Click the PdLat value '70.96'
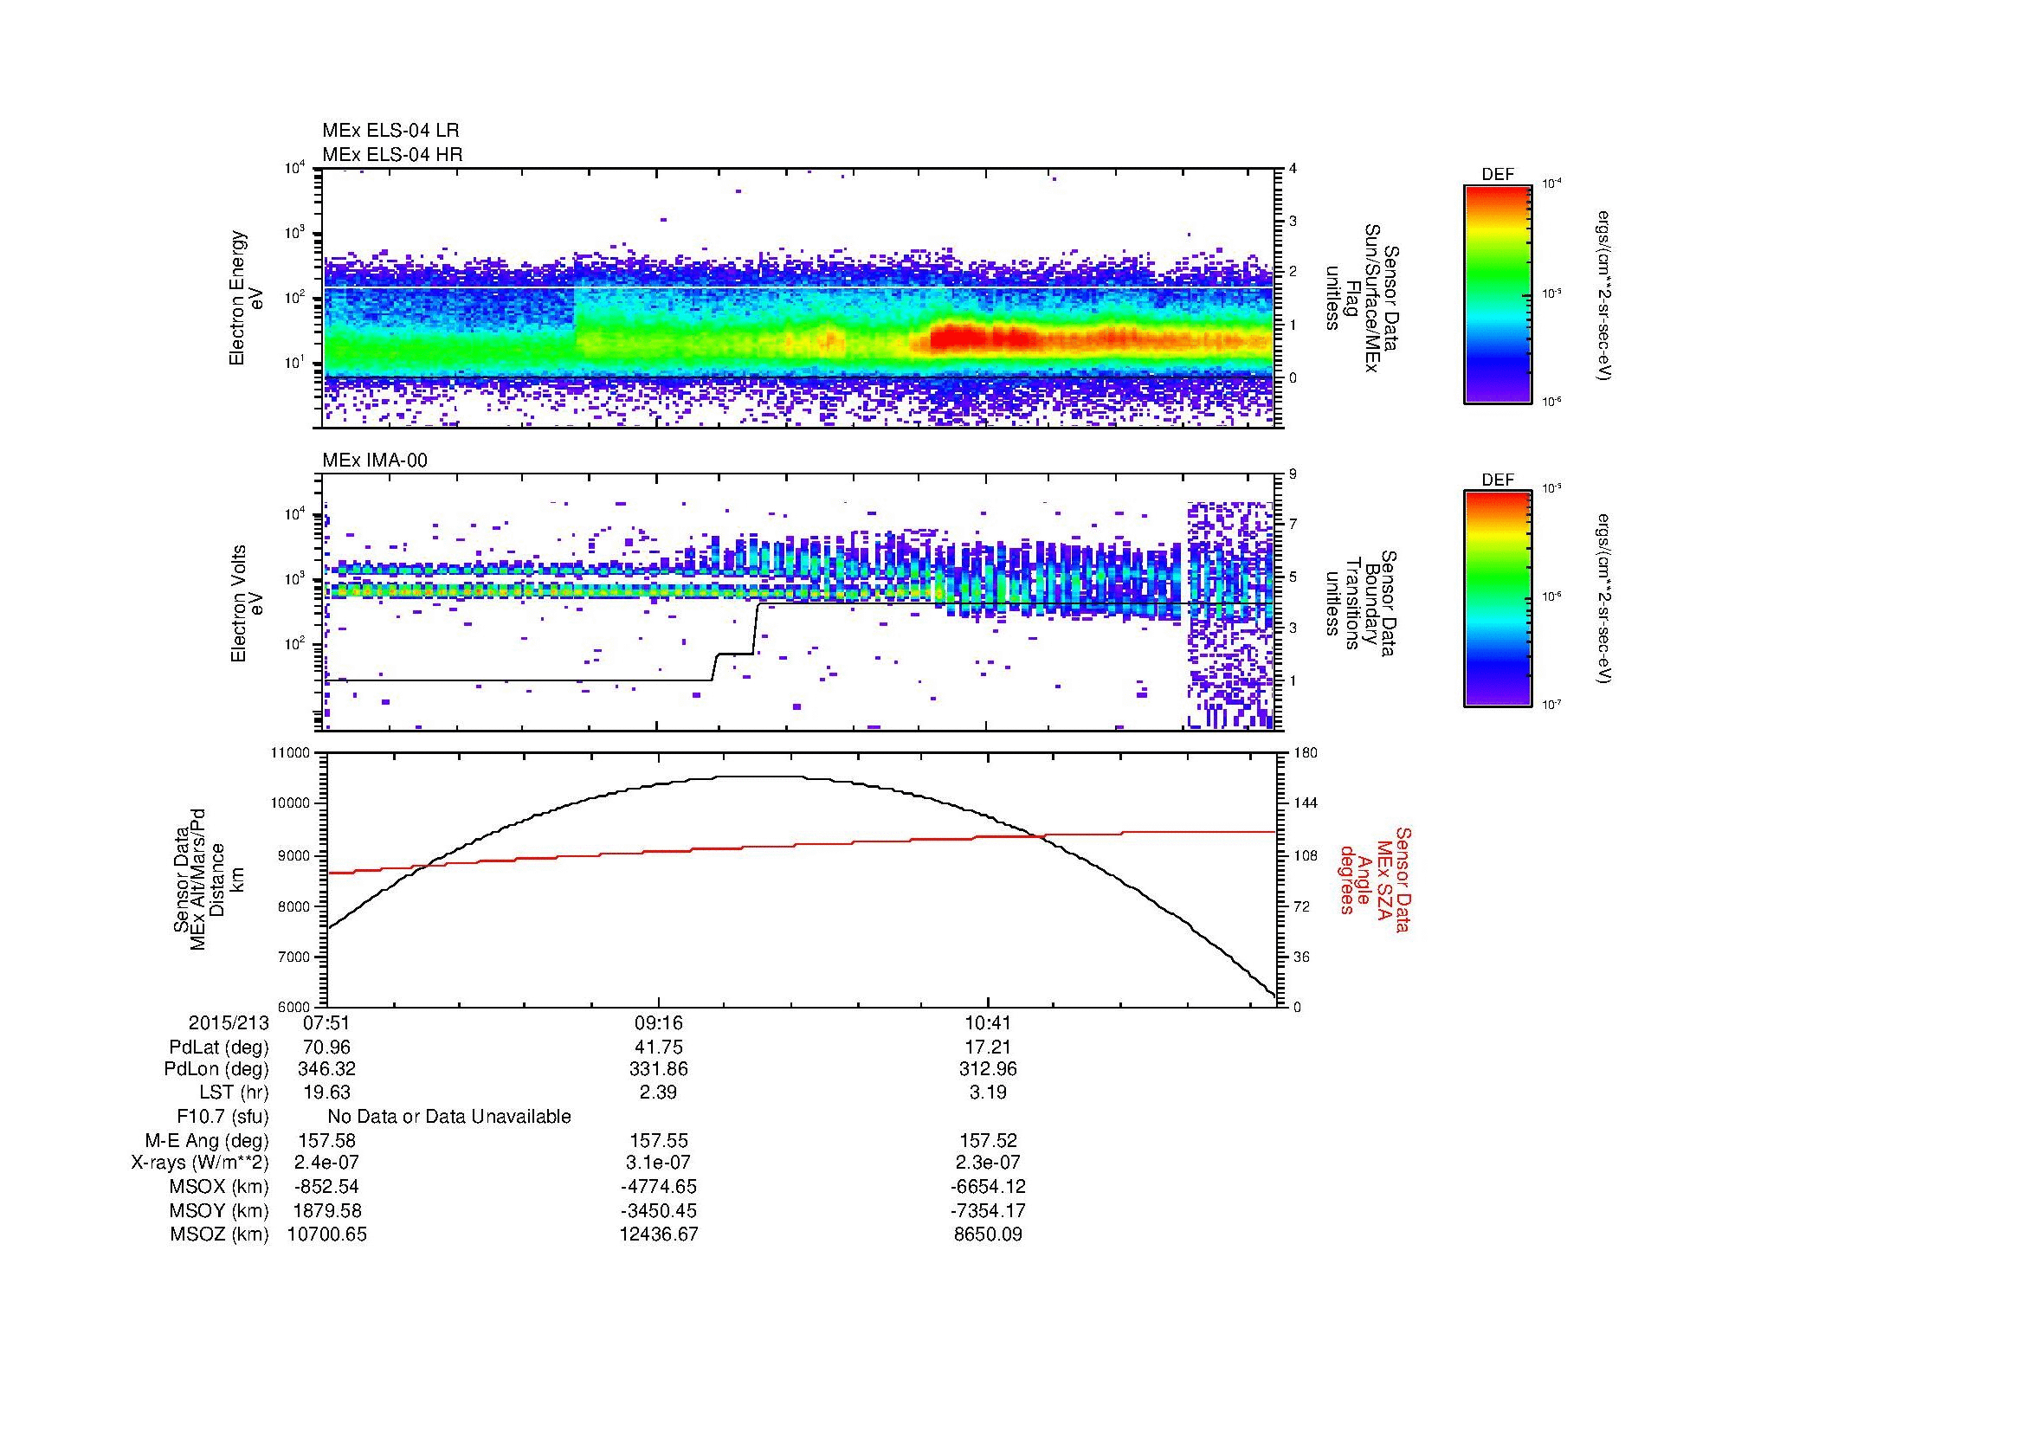Viewport: 2025px width, 1431px height. [326, 1047]
